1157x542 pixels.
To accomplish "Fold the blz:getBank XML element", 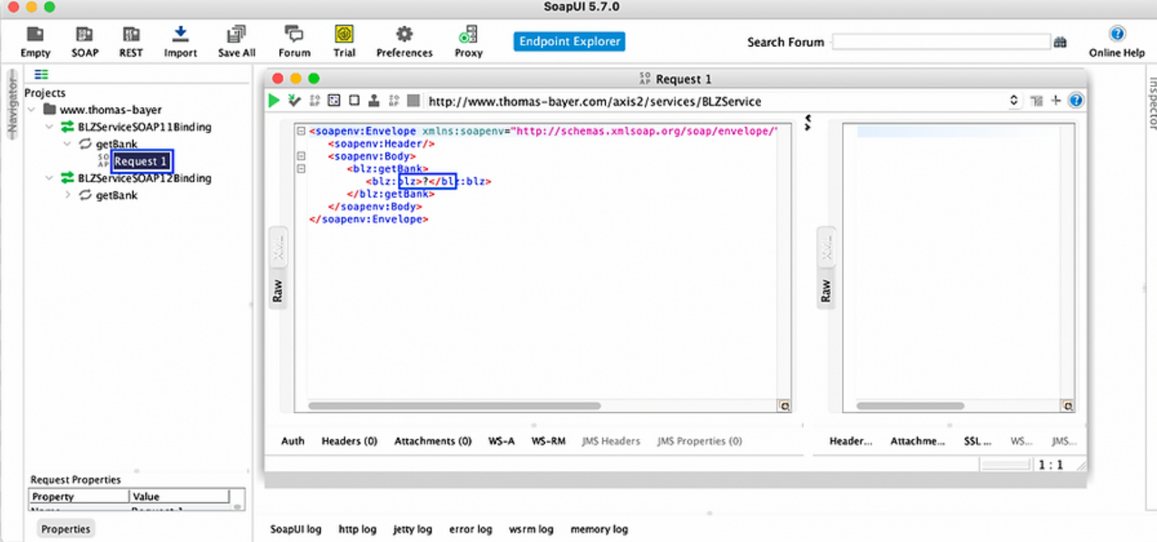I will (301, 168).
